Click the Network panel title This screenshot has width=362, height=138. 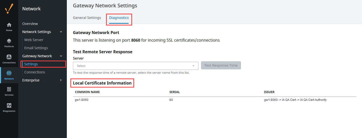pyautogui.click(x=31, y=9)
